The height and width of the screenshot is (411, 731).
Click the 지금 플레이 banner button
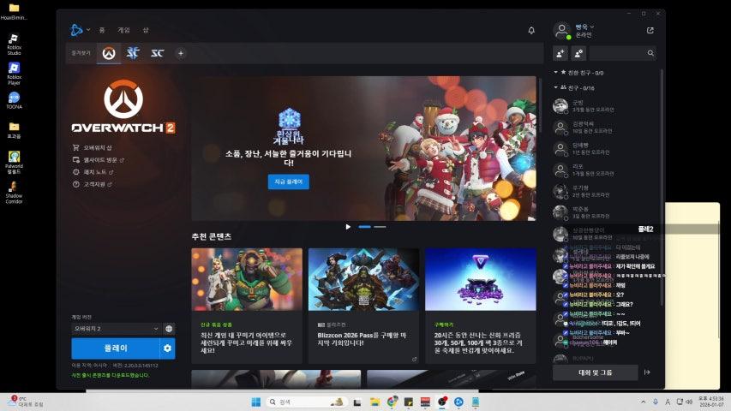[x=289, y=182]
